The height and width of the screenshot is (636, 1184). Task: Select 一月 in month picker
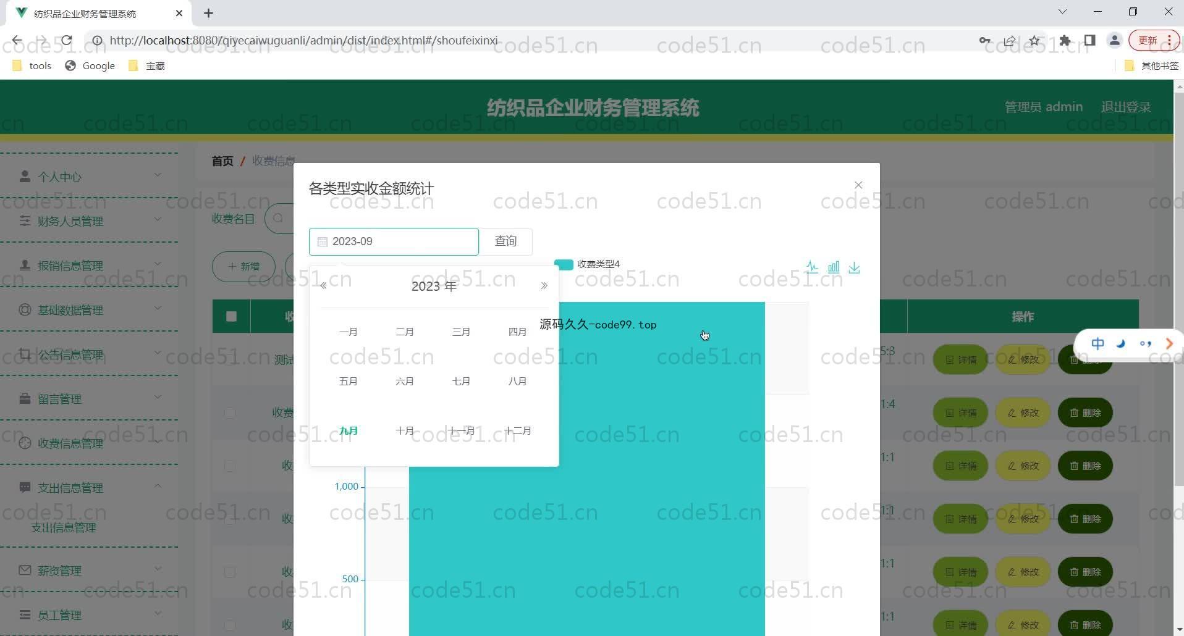pos(348,332)
